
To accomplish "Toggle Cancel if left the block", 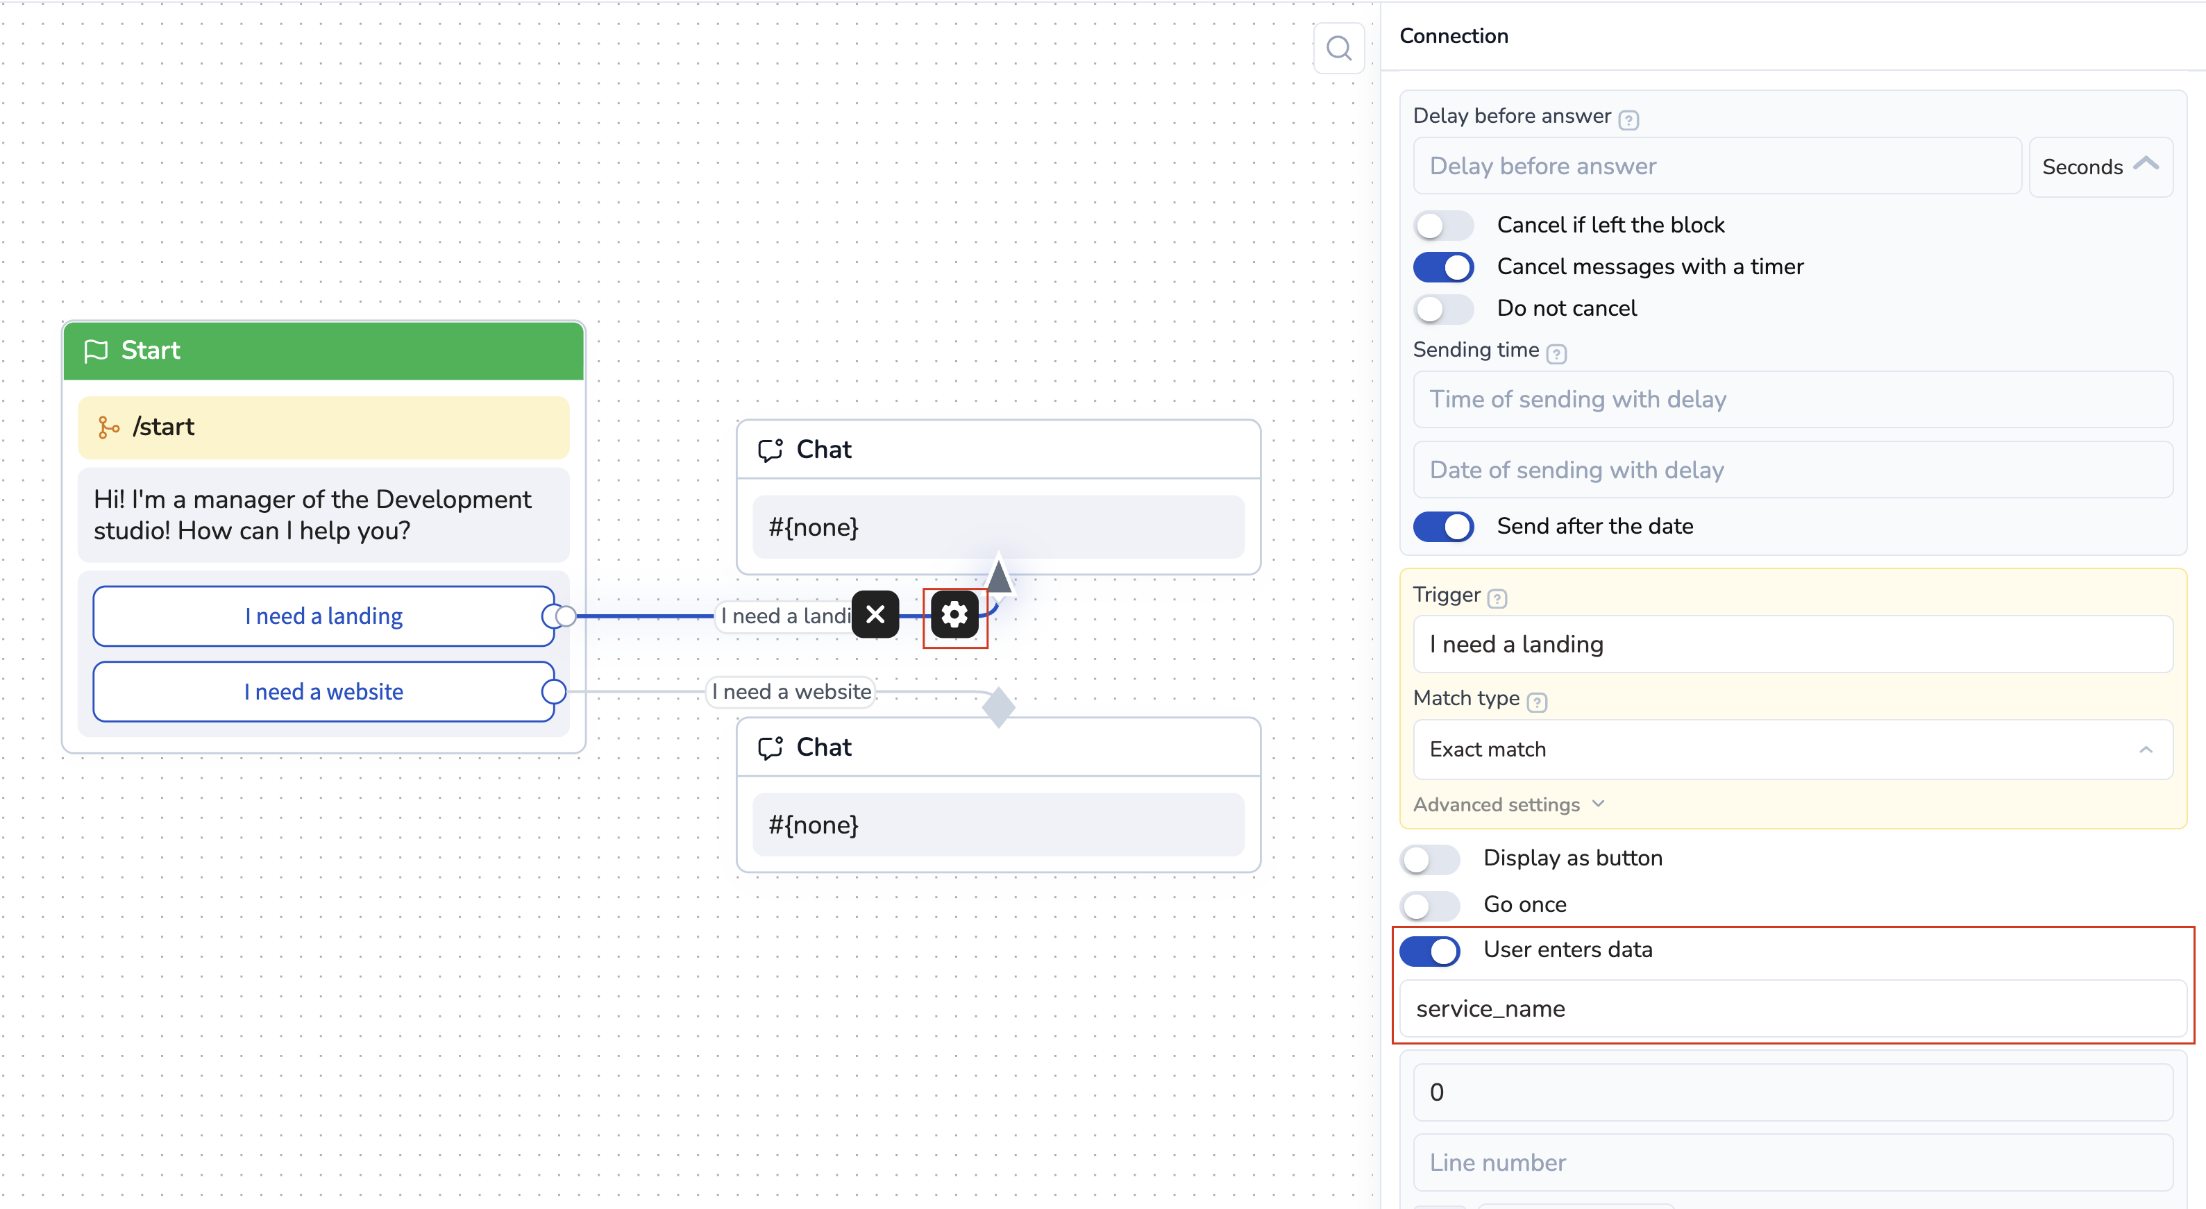I will [1443, 225].
